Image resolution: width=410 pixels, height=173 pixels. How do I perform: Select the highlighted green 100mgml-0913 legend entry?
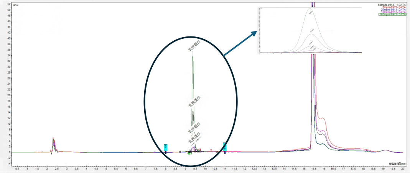pos(392,15)
